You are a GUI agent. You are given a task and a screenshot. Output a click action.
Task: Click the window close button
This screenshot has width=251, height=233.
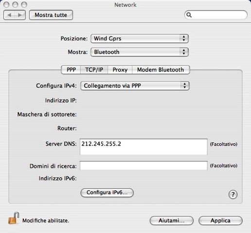(x=6, y=5)
